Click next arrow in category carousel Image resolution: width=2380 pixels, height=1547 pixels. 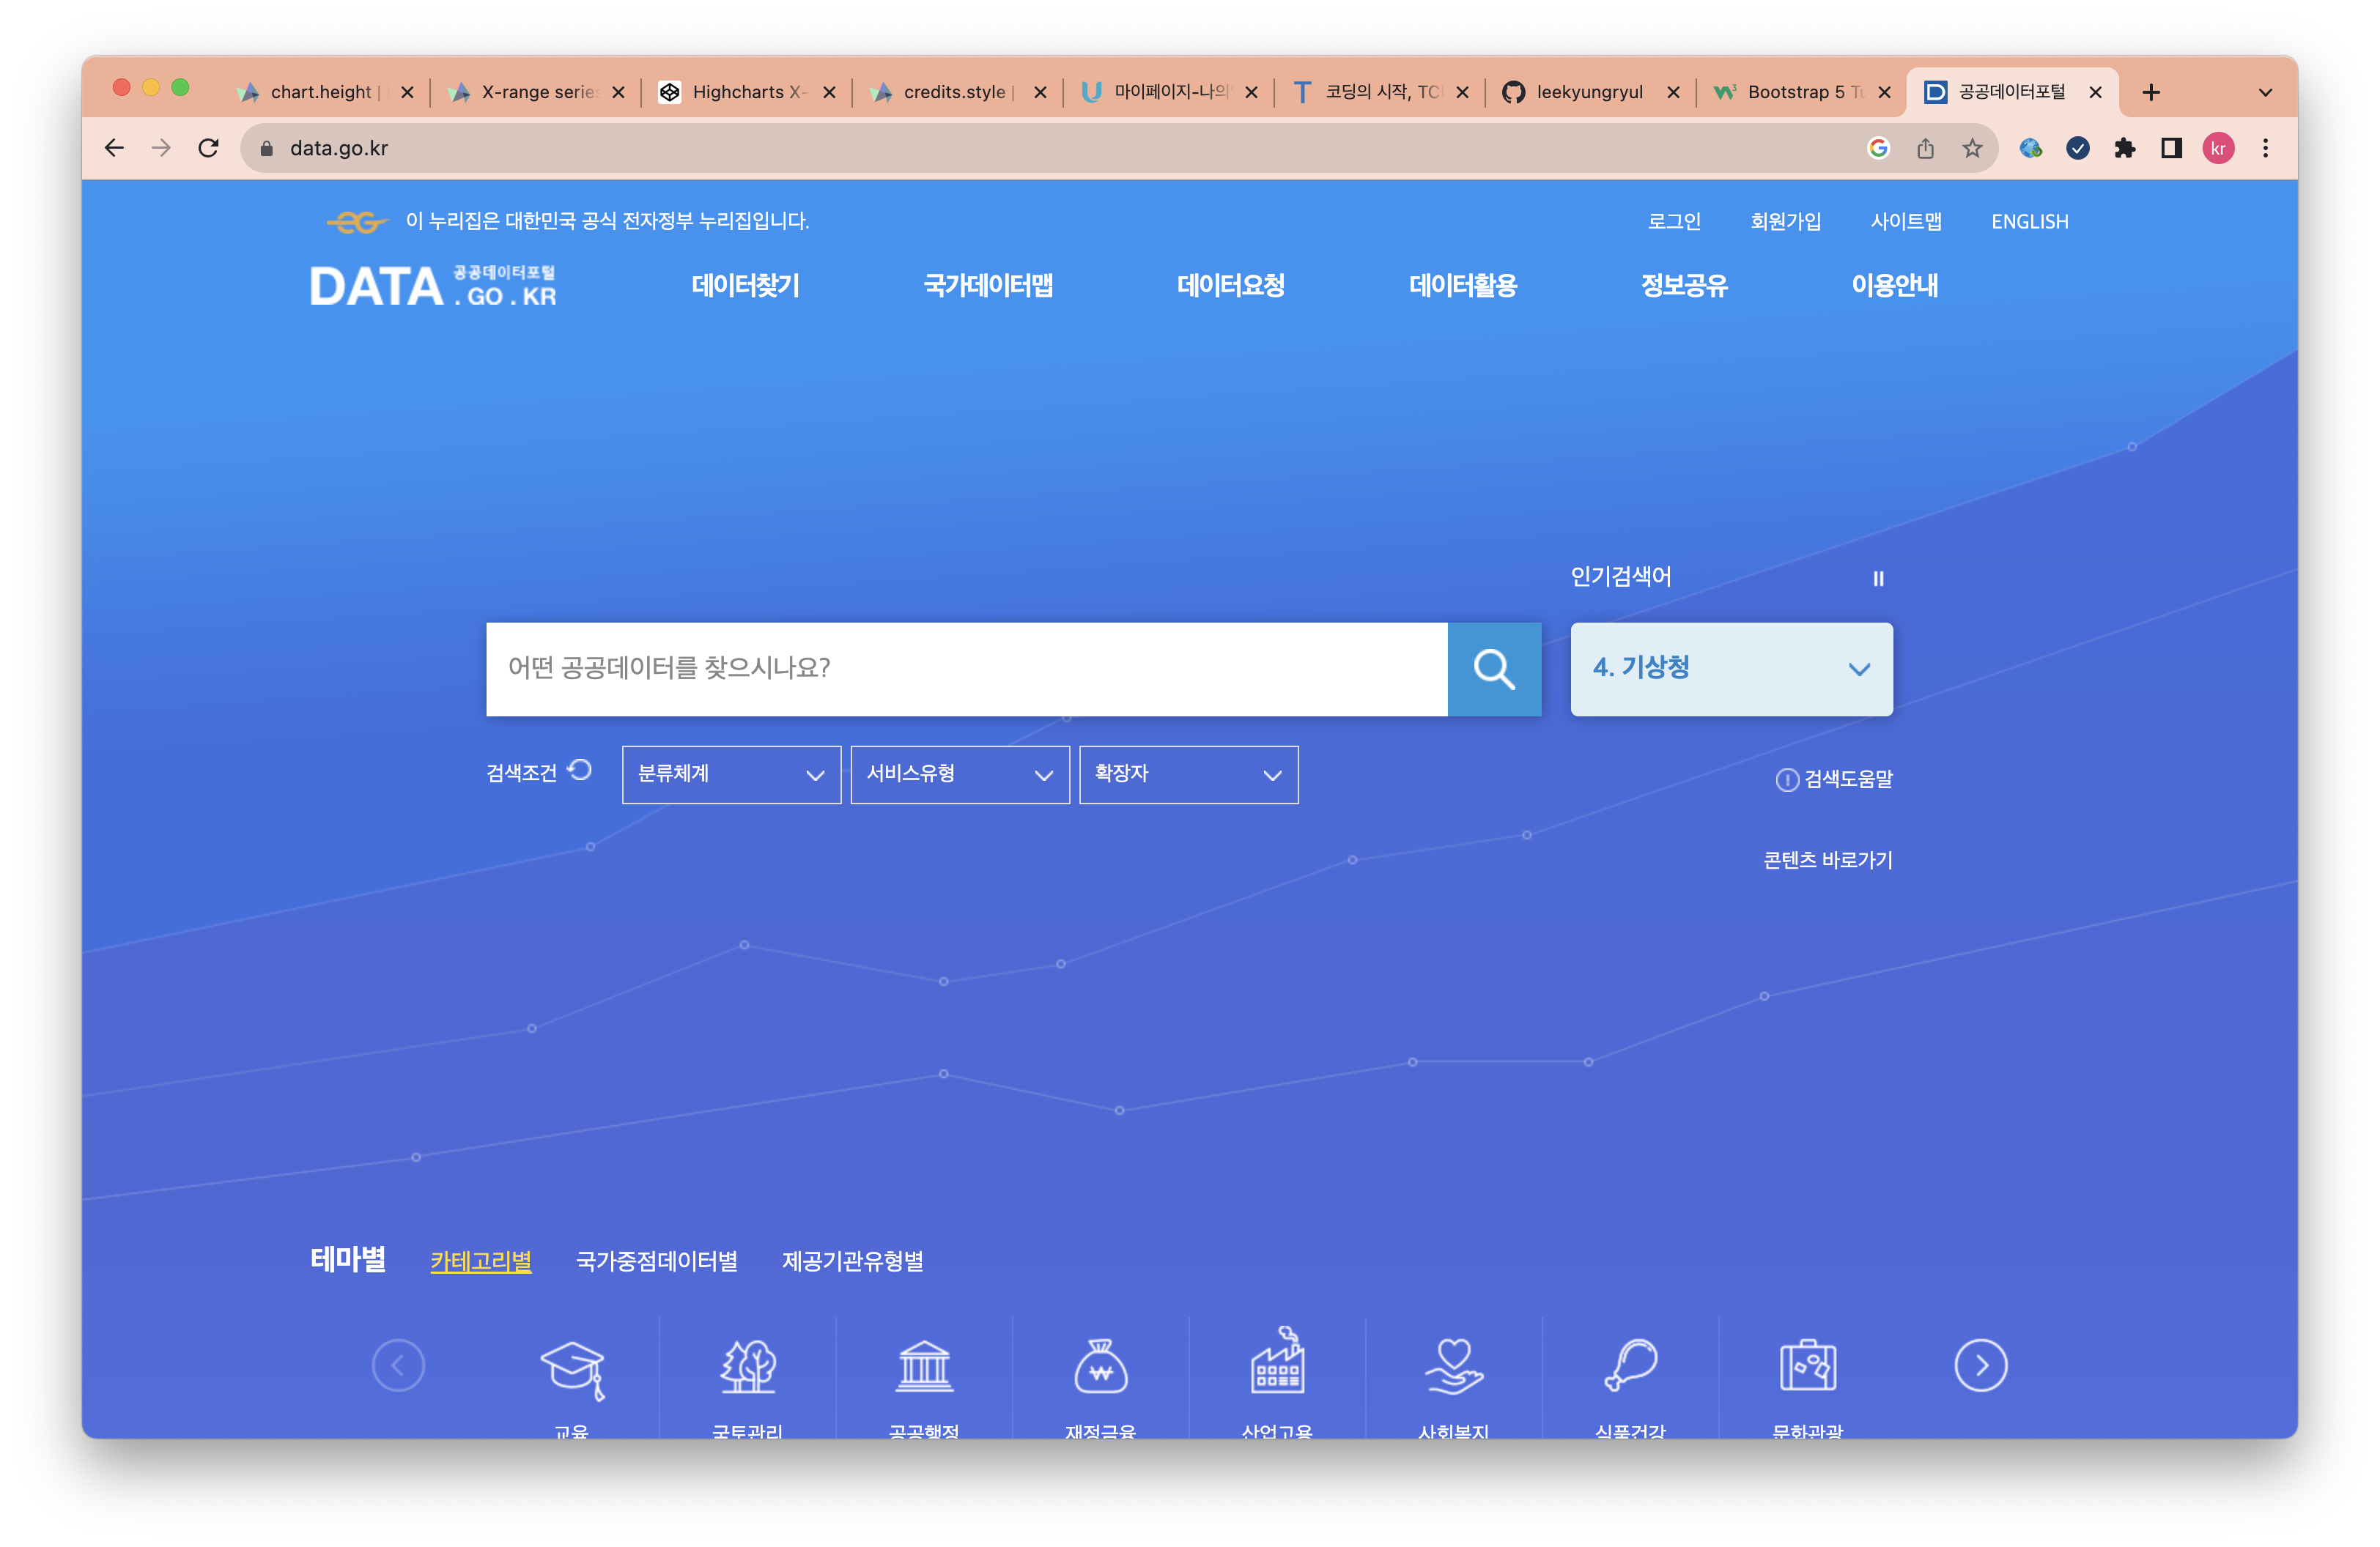point(1980,1365)
